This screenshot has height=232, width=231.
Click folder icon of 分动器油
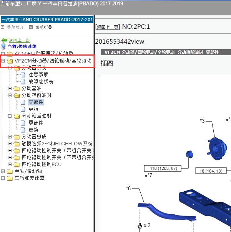[x=17, y=89]
